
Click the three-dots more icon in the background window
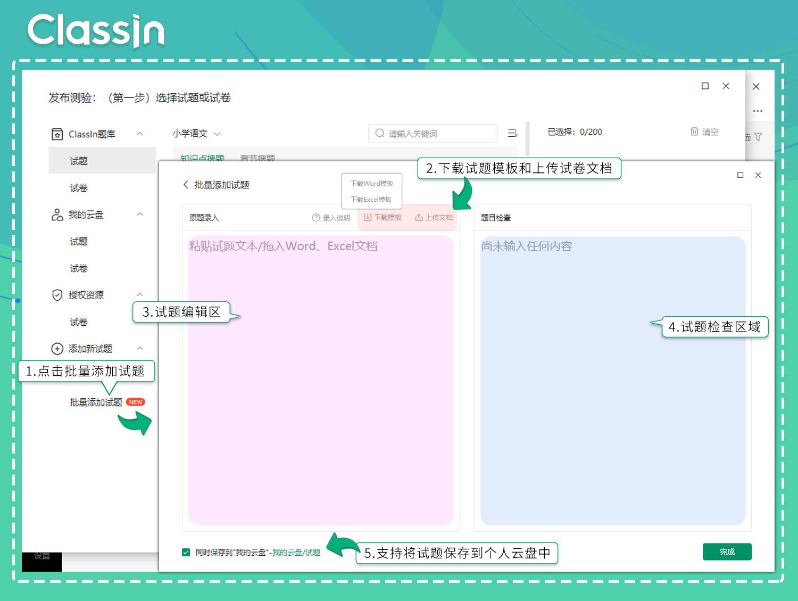[758, 111]
